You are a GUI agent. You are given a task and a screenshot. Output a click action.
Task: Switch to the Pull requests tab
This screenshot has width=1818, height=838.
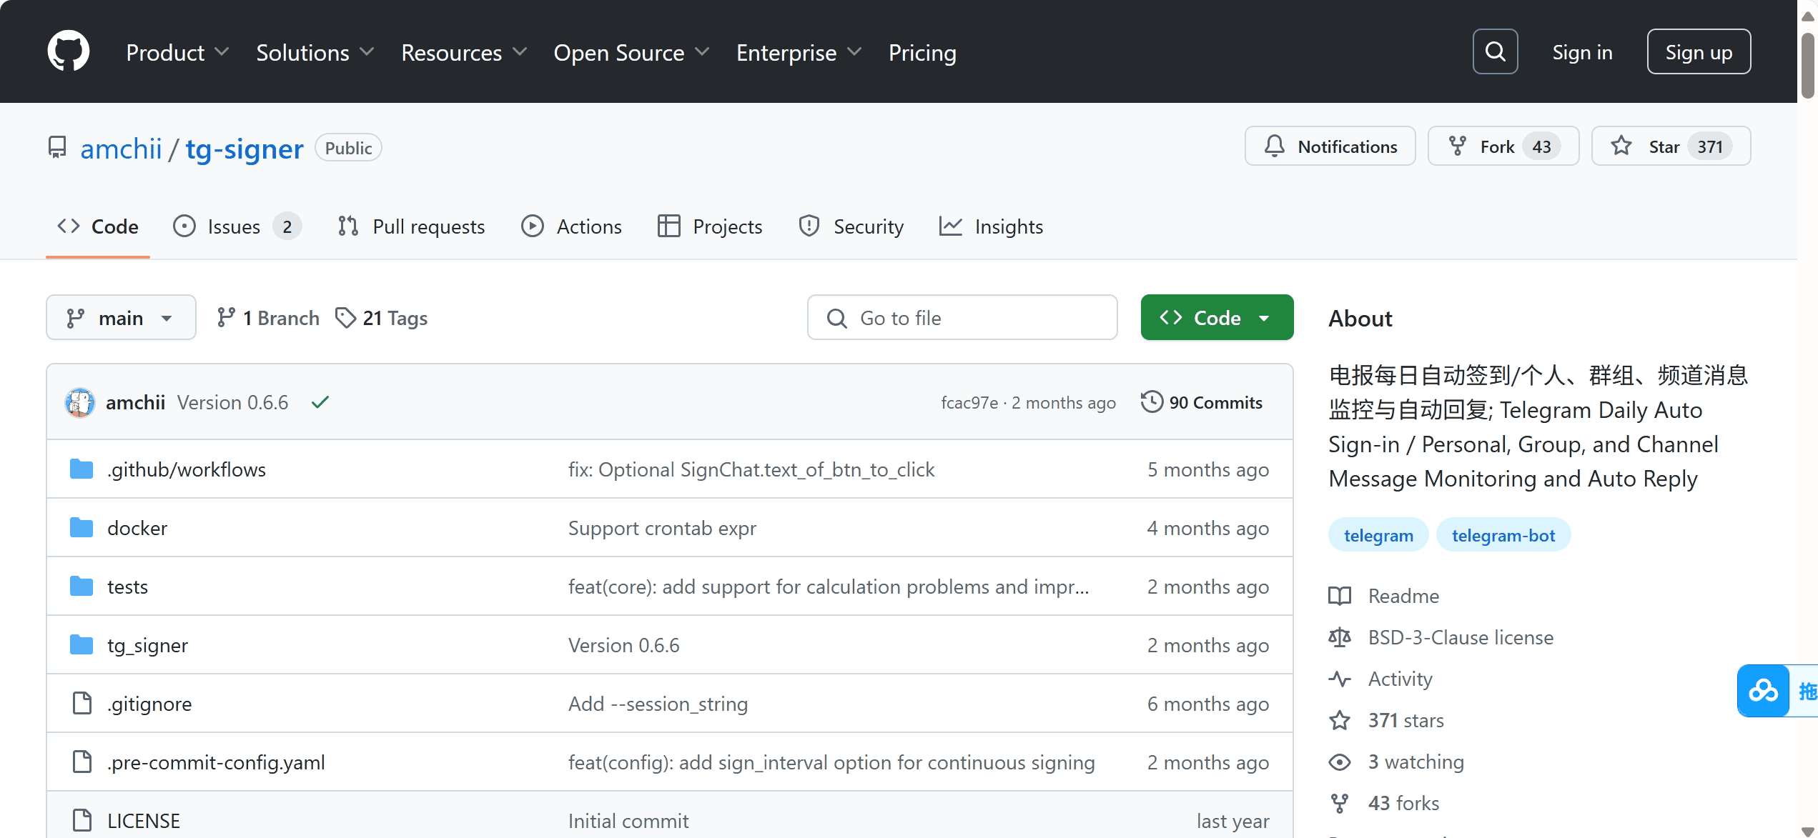tap(411, 226)
